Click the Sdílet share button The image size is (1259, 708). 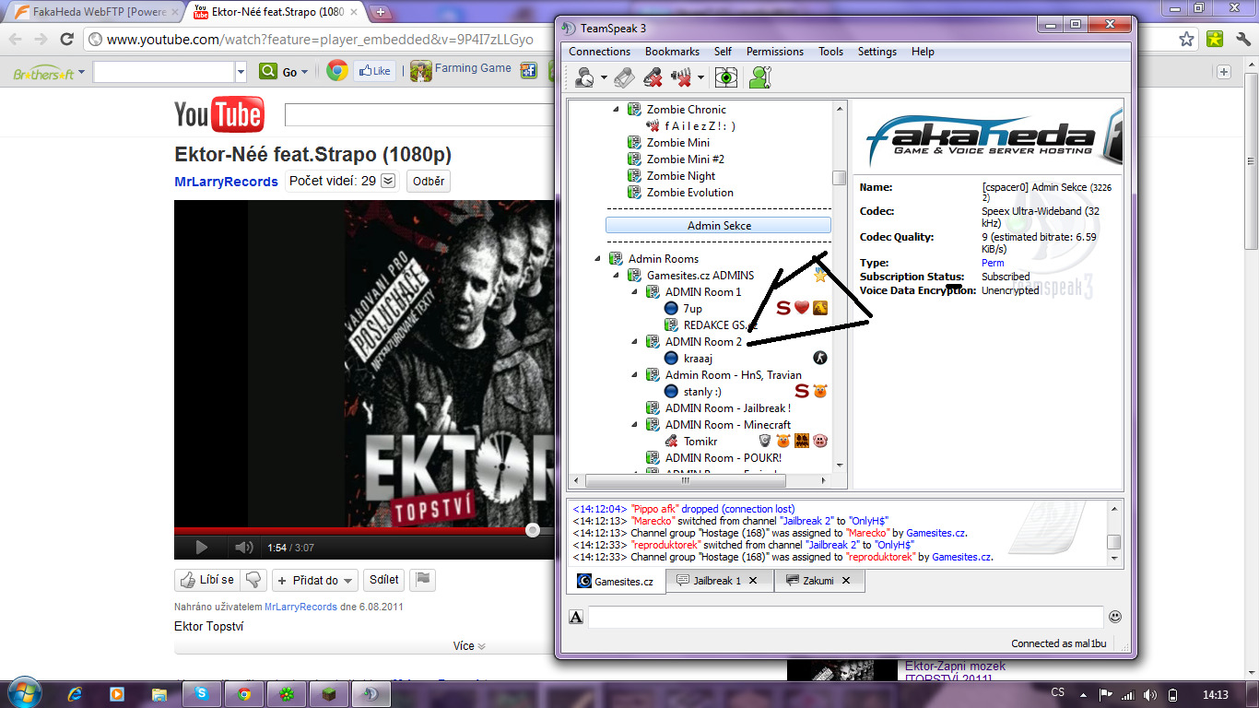tap(383, 580)
